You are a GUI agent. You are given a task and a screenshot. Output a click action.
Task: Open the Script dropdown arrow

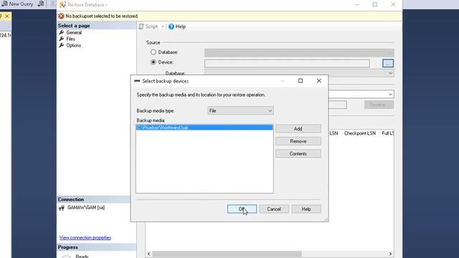163,27
